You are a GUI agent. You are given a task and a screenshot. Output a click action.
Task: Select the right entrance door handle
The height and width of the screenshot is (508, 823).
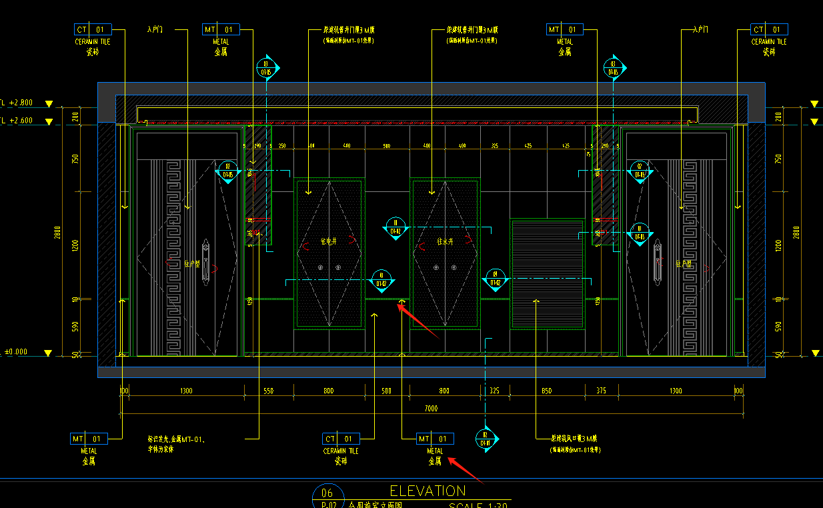(x=659, y=261)
